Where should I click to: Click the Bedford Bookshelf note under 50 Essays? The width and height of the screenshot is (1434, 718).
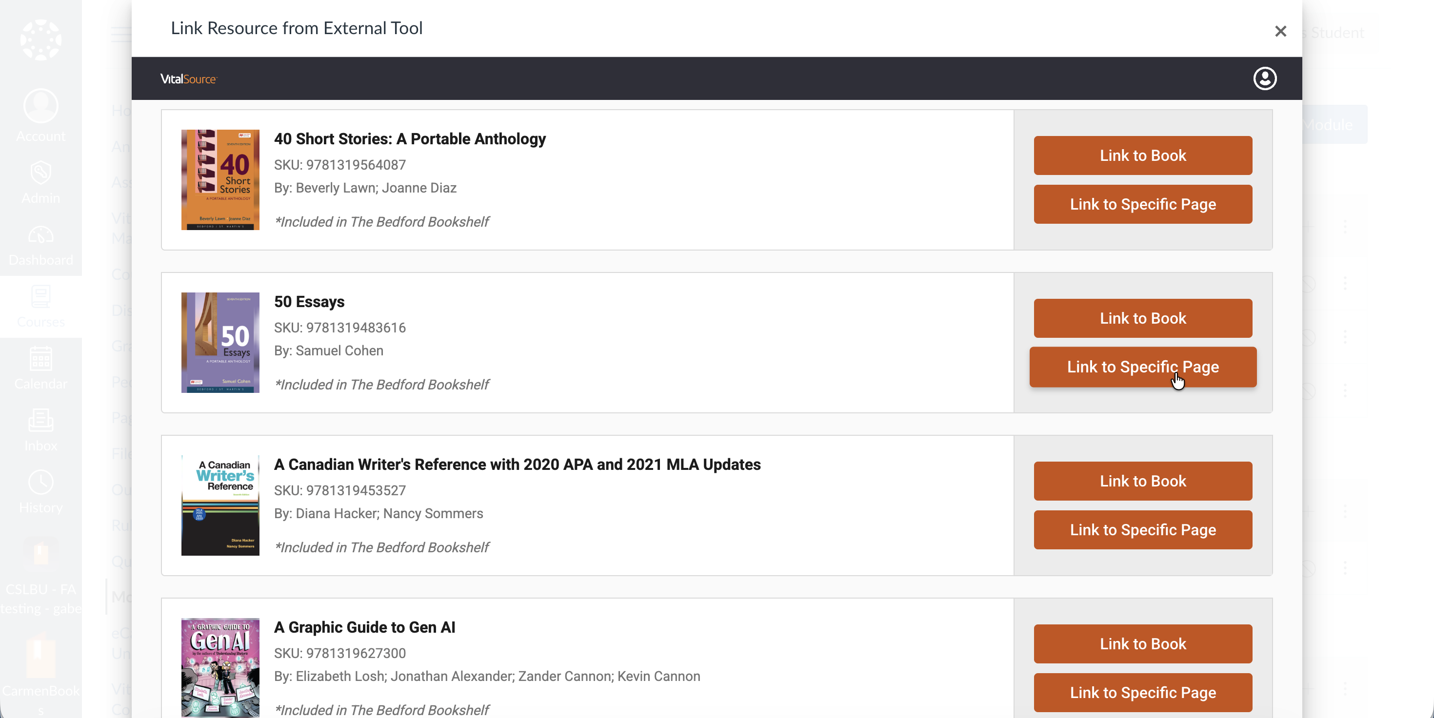pos(382,385)
